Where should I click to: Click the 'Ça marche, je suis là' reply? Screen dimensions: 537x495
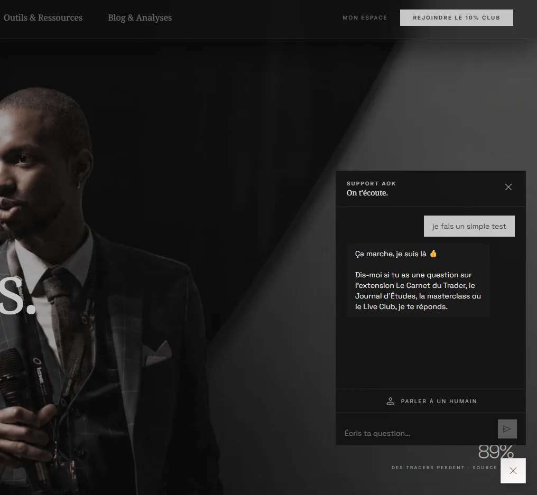(418, 280)
